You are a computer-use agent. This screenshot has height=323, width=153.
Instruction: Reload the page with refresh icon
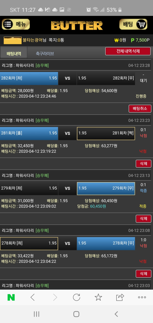(x=76, y=297)
